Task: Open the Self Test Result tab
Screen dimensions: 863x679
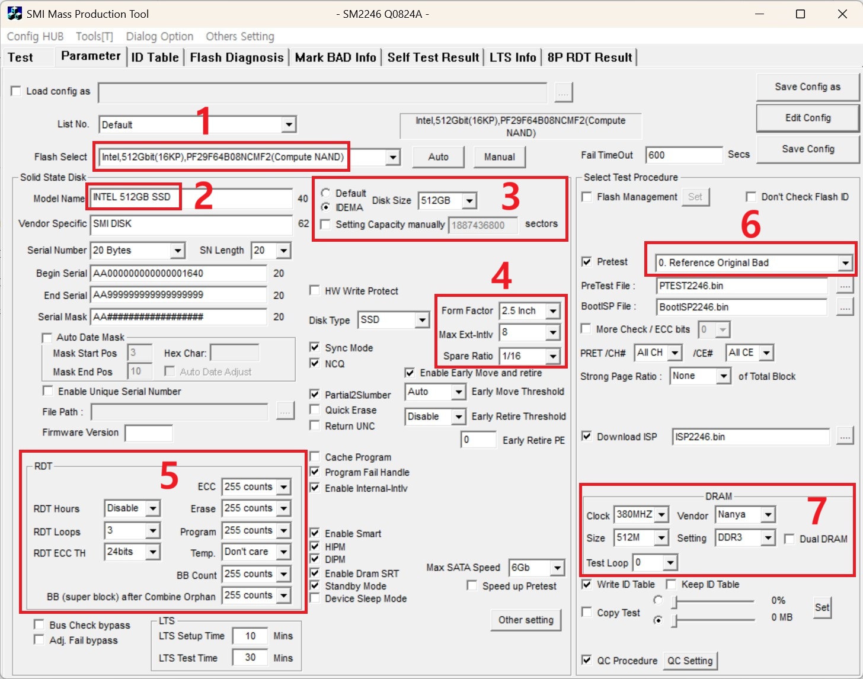Action: coord(433,57)
